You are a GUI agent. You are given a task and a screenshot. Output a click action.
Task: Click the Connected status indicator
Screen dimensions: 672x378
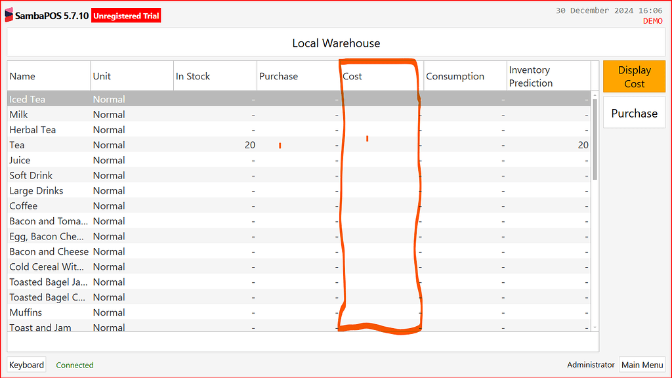point(74,365)
